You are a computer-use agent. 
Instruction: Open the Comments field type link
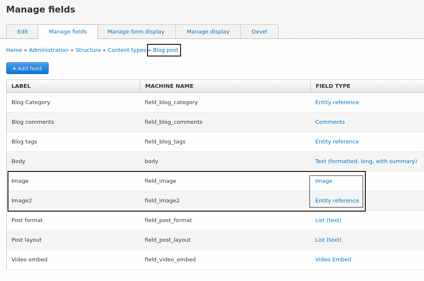coord(330,122)
